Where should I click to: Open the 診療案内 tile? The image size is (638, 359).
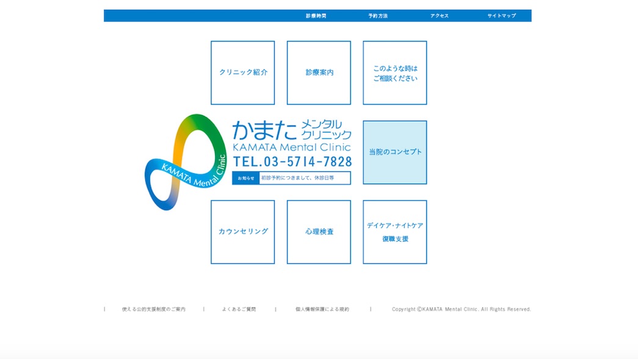tap(319, 73)
